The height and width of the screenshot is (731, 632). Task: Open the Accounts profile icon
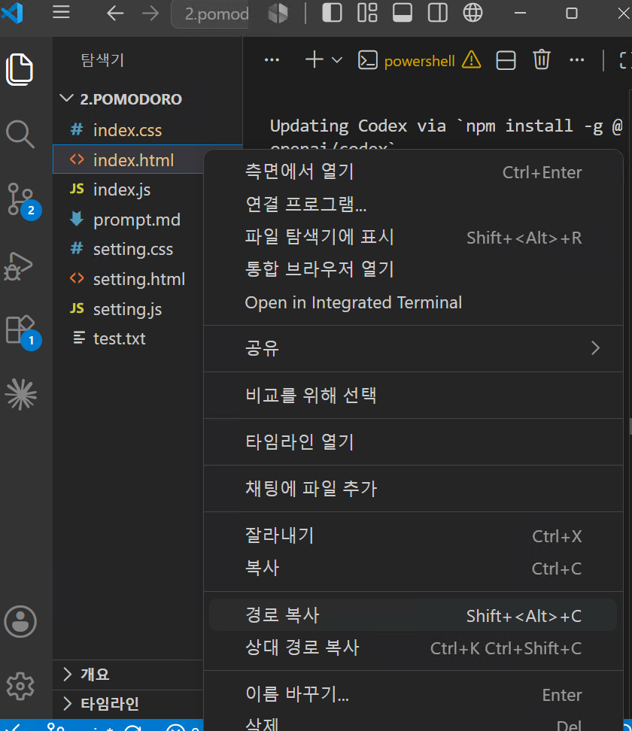click(20, 621)
